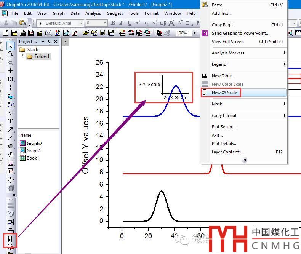The width and height of the screenshot is (301, 254).
Task: Click the Screen Reader crosshair tool
Action: 11,71
